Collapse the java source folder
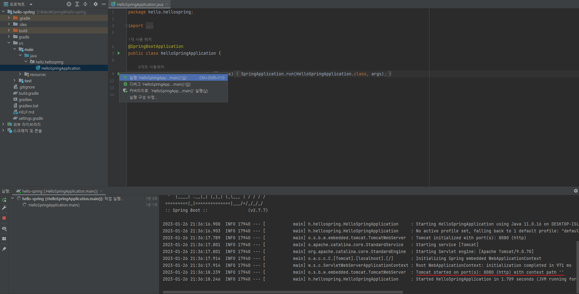 pos(20,56)
